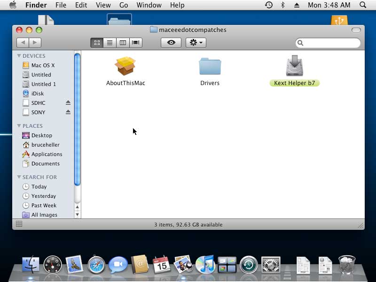This screenshot has width=376, height=282.
Task: Click the sidebar width grid handle icon
Action: tap(19, 224)
